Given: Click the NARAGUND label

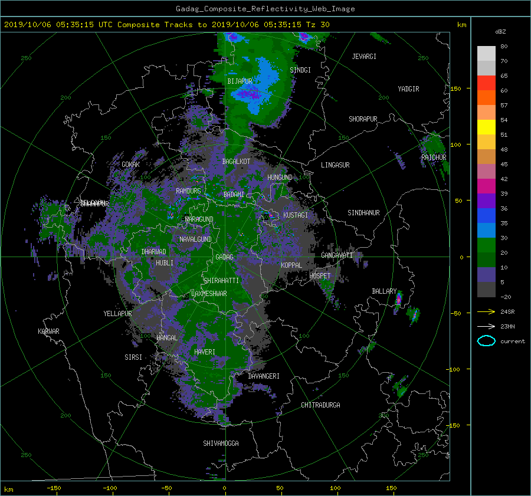Looking at the screenshot, I should [x=199, y=219].
